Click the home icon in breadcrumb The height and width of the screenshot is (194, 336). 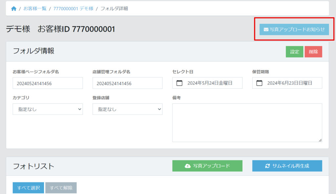tap(13, 9)
